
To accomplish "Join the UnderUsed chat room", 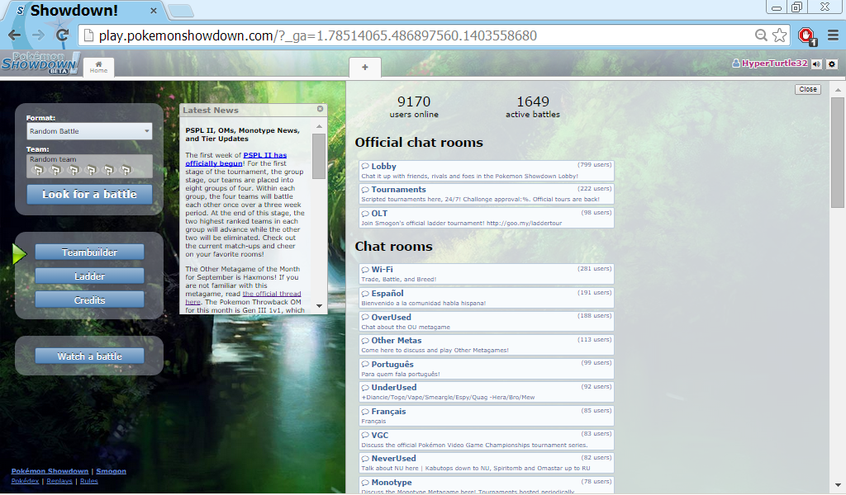I will (x=487, y=392).
